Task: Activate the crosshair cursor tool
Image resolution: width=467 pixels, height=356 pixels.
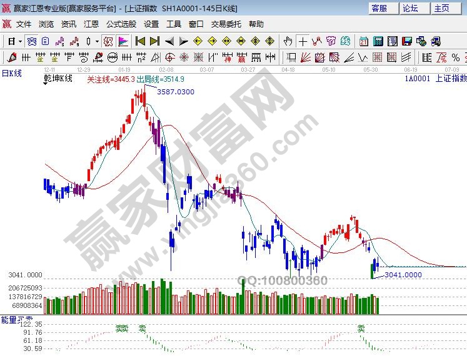Action: (x=303, y=41)
